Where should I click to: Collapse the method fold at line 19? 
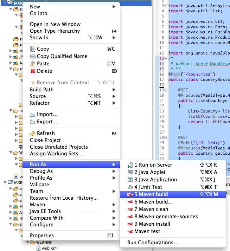pyautogui.click(x=166, y=90)
